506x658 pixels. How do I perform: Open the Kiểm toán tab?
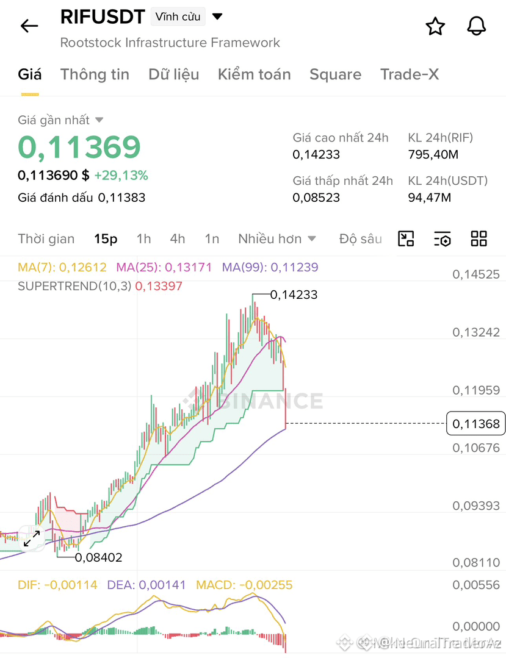(254, 74)
